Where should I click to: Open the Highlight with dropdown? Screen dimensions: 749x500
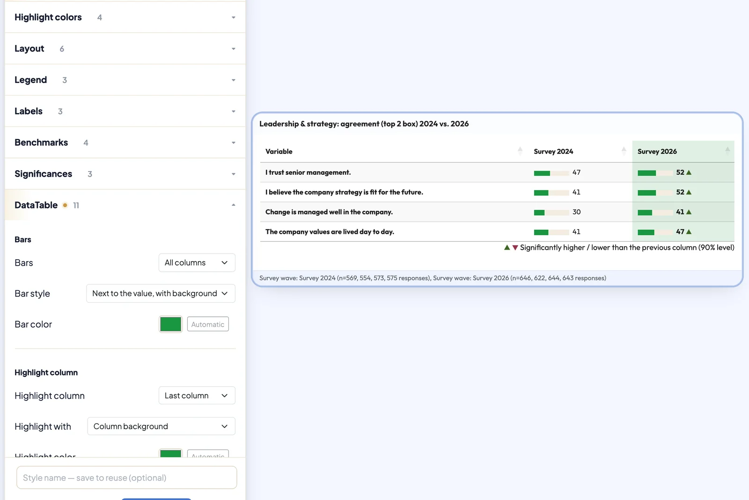pyautogui.click(x=161, y=426)
